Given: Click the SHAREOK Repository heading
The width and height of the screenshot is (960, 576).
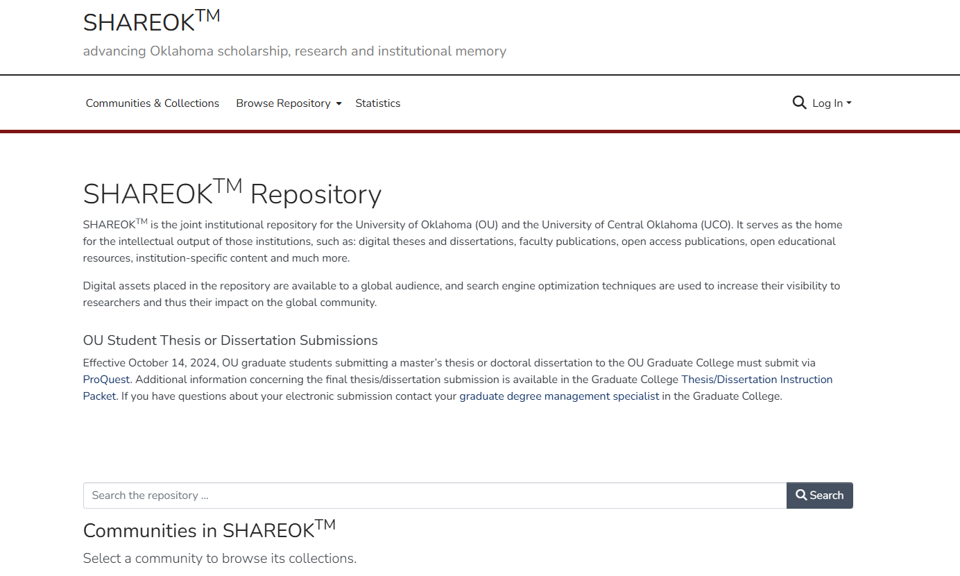Looking at the screenshot, I should pyautogui.click(x=232, y=193).
